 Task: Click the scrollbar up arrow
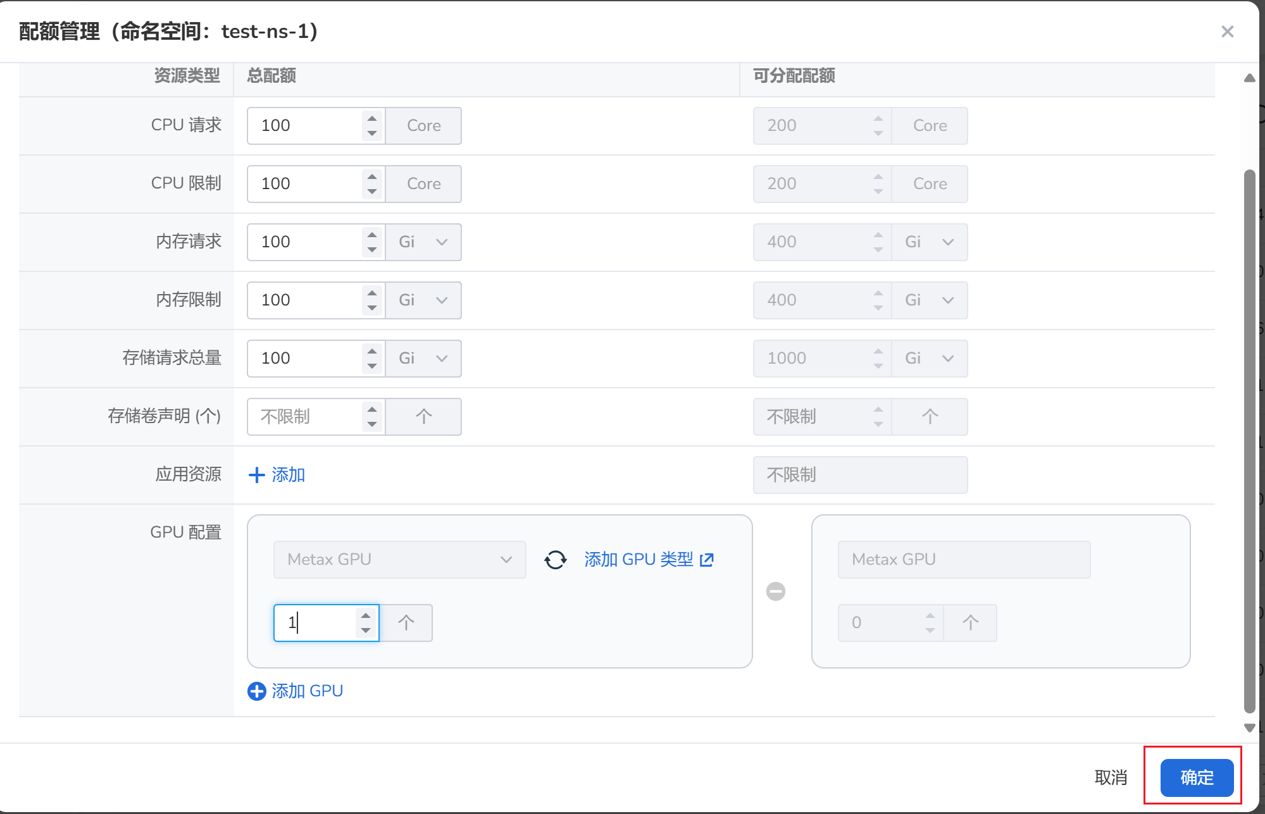pyautogui.click(x=1249, y=78)
